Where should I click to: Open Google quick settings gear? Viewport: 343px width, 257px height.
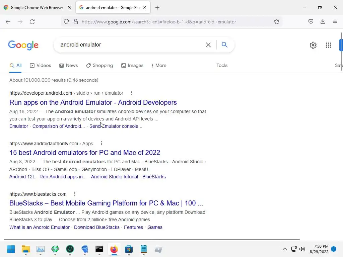(x=313, y=45)
